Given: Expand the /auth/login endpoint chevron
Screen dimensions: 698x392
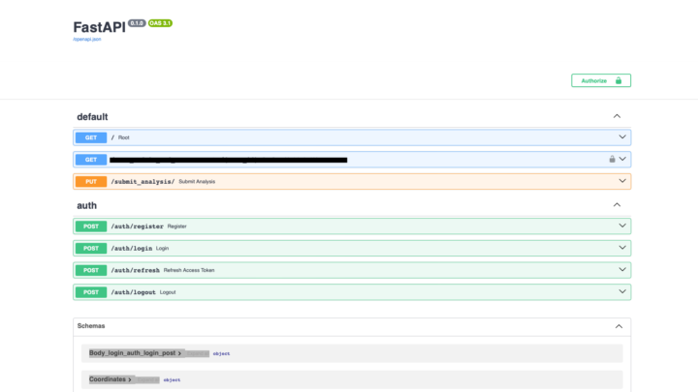Looking at the screenshot, I should coord(622,248).
